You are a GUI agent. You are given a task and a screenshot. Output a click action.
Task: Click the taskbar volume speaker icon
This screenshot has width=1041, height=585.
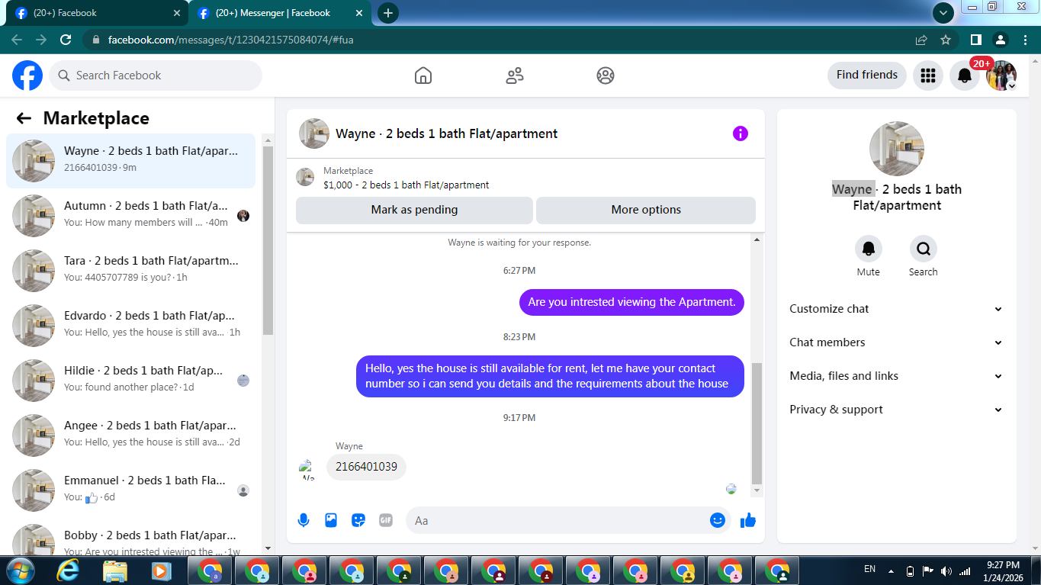tap(946, 571)
